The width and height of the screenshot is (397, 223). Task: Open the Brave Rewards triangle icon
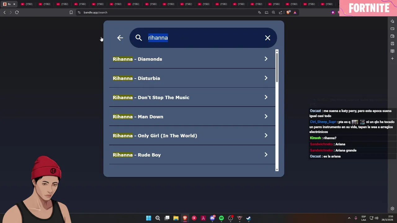point(295,12)
